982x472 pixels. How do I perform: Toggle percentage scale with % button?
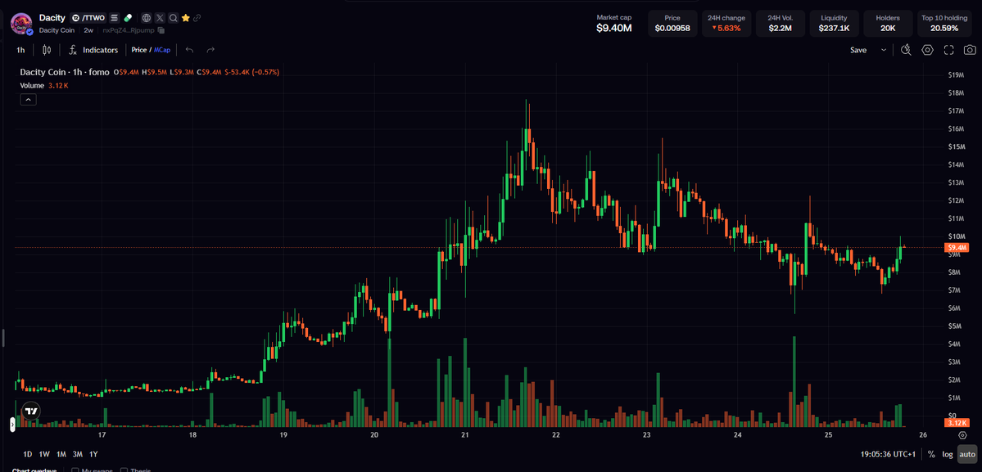click(x=931, y=454)
